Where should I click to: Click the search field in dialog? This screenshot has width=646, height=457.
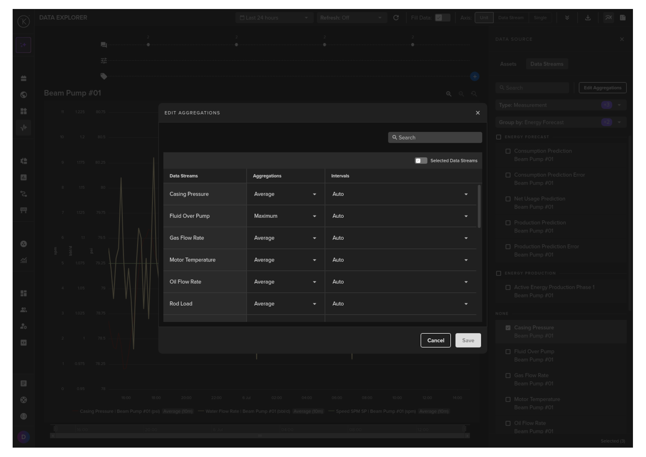click(435, 138)
